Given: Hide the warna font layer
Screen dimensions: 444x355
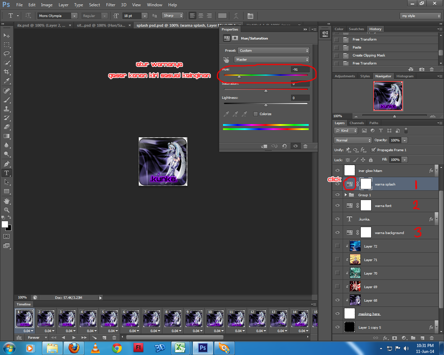Looking at the screenshot, I should click(x=337, y=206).
